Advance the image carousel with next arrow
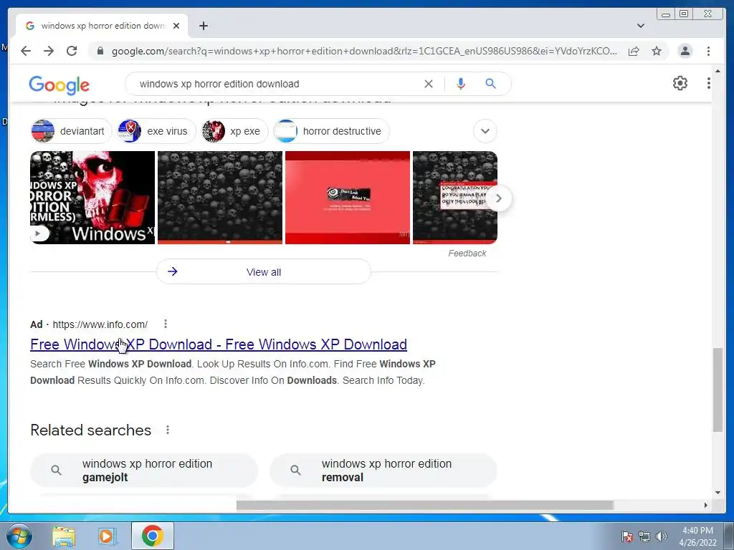Screen dimensions: 734x550 click(x=499, y=198)
